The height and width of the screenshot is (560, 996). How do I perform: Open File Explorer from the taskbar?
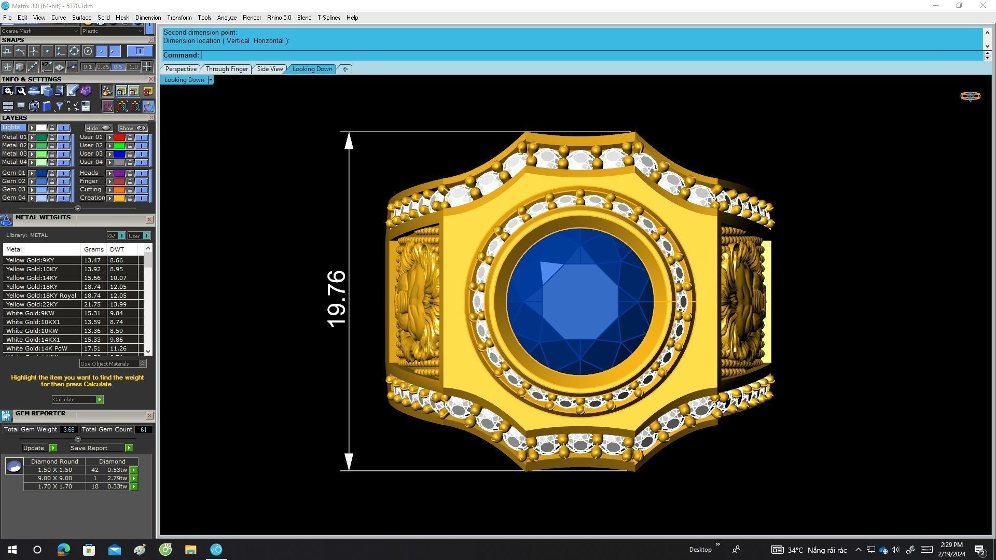tap(190, 550)
